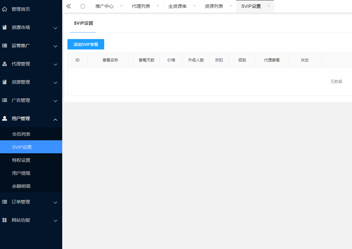Screen dimensions: 352x249
Task: Close the SVIP设置 tab in tab bar
Action: click(269, 6)
